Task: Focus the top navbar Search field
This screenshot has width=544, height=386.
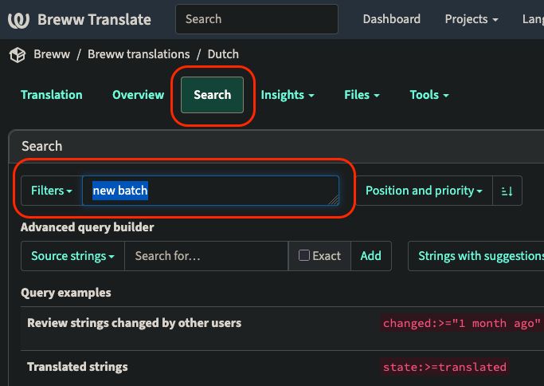Action: [x=256, y=19]
